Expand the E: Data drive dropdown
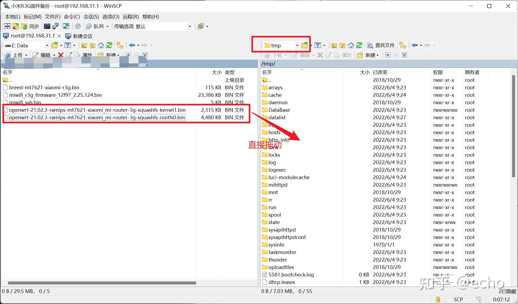The image size is (518, 304). [x=47, y=45]
